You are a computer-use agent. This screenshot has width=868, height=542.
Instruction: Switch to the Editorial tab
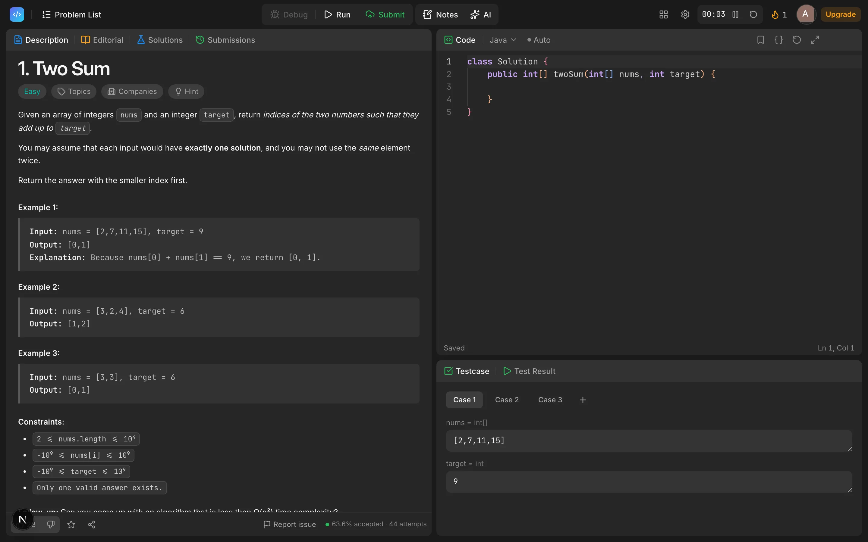(102, 40)
